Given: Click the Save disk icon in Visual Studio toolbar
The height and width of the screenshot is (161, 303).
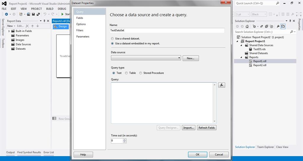Looking at the screenshot, I should pos(33,14).
